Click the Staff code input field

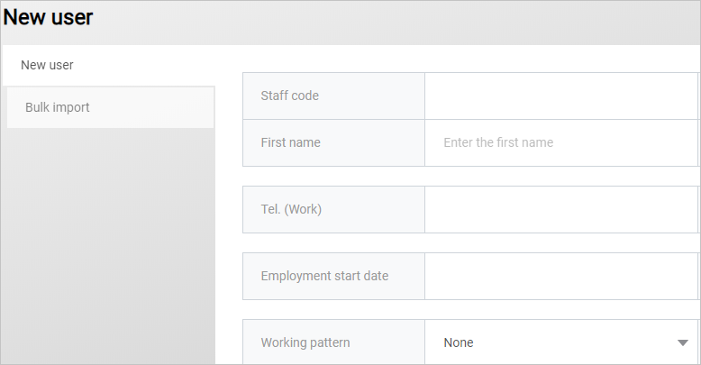(x=560, y=96)
